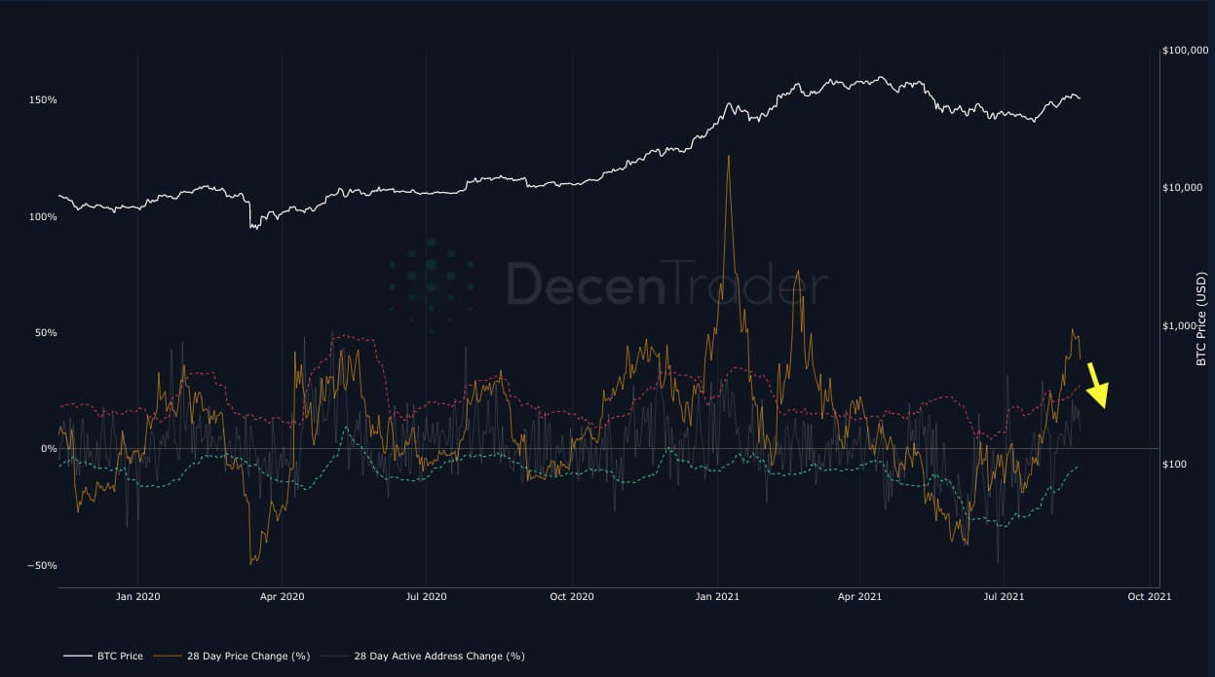The width and height of the screenshot is (1215, 677).
Task: Click the orange 28 Day Price Change legend line
Action: (171, 656)
